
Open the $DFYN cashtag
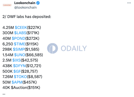click(x=19, y=66)
